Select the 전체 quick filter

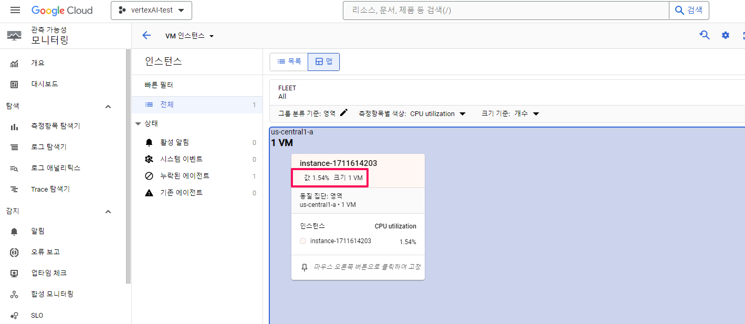pyautogui.click(x=197, y=105)
